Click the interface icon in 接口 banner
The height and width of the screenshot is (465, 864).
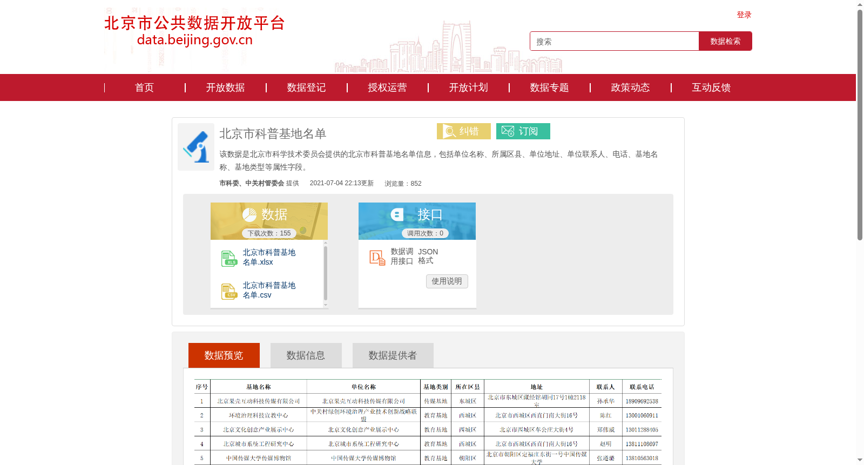(397, 214)
